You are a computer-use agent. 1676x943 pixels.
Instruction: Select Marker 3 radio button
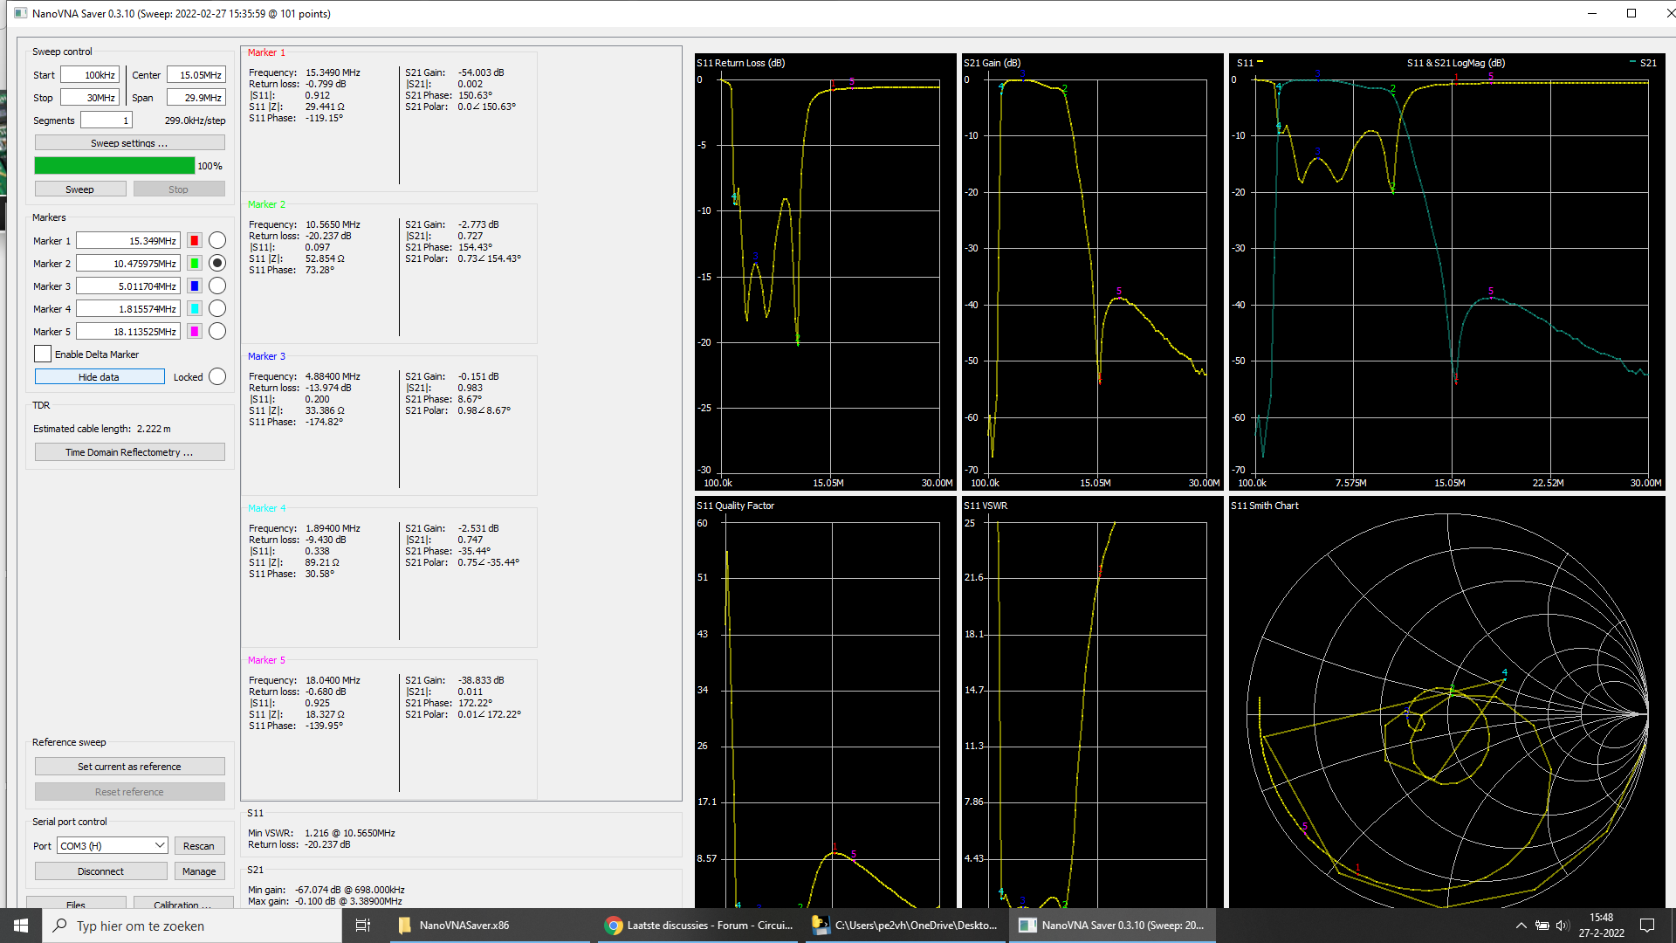pos(217,286)
